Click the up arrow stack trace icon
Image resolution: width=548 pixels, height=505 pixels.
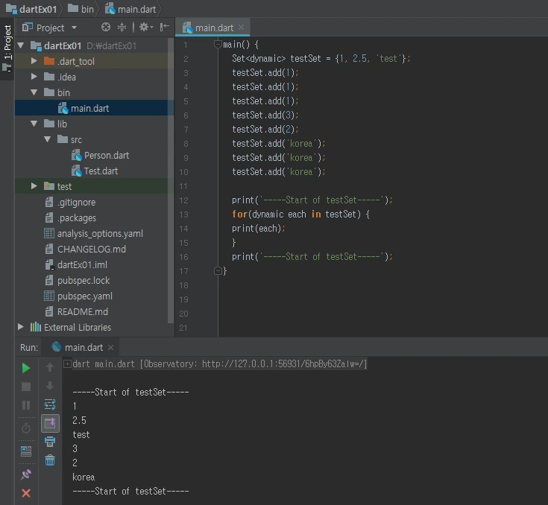click(x=50, y=367)
